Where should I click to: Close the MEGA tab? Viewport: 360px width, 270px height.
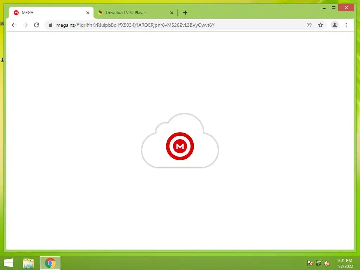(x=88, y=13)
